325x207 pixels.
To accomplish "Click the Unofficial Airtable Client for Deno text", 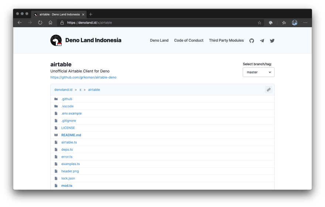I will 80,71.
